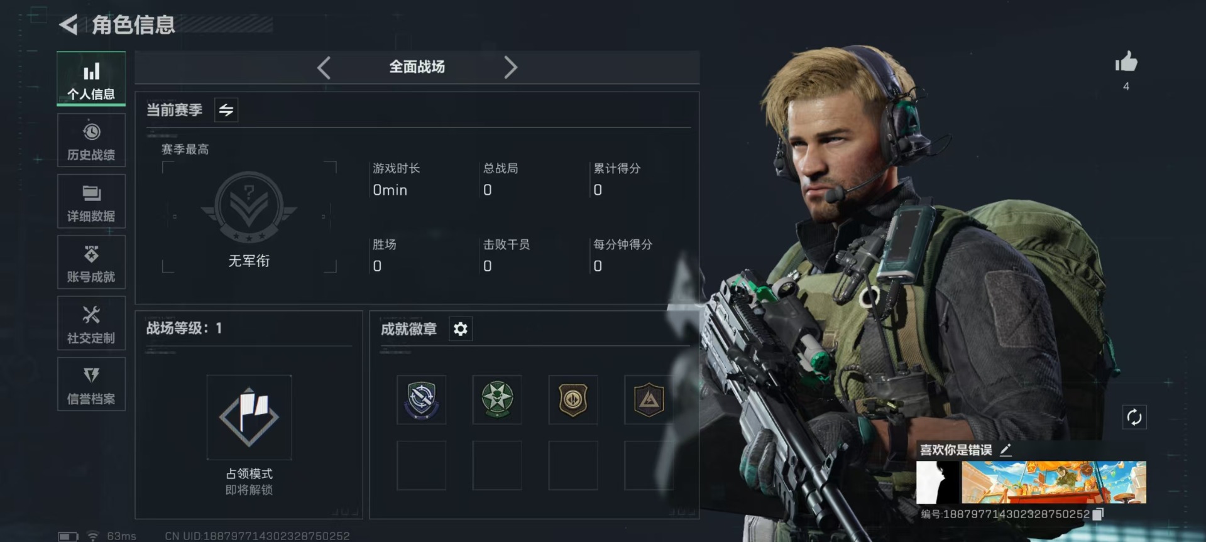Image resolution: width=1206 pixels, height=542 pixels.
Task: Open the 信誉档案 sidebar tab
Action: (x=91, y=384)
